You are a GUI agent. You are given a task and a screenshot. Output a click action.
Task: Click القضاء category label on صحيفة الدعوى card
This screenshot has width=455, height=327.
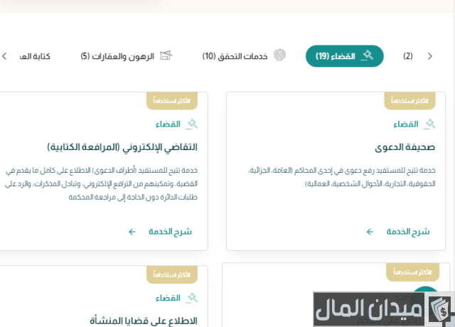tap(406, 124)
